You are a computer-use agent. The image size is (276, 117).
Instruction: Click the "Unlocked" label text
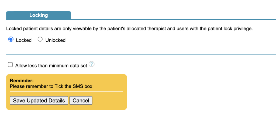point(56,40)
